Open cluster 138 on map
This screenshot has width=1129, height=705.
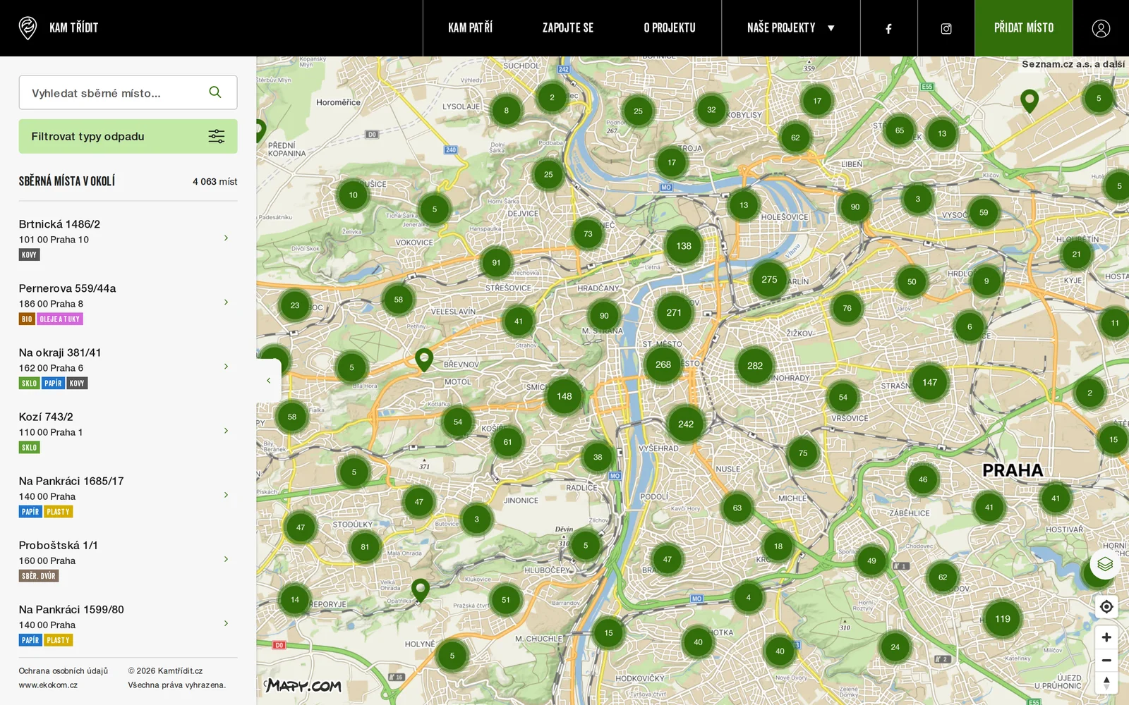tap(684, 246)
